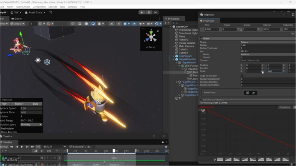Toggle the Gizmos button in scene toolbar
296x166 pixels.
click(156, 24)
